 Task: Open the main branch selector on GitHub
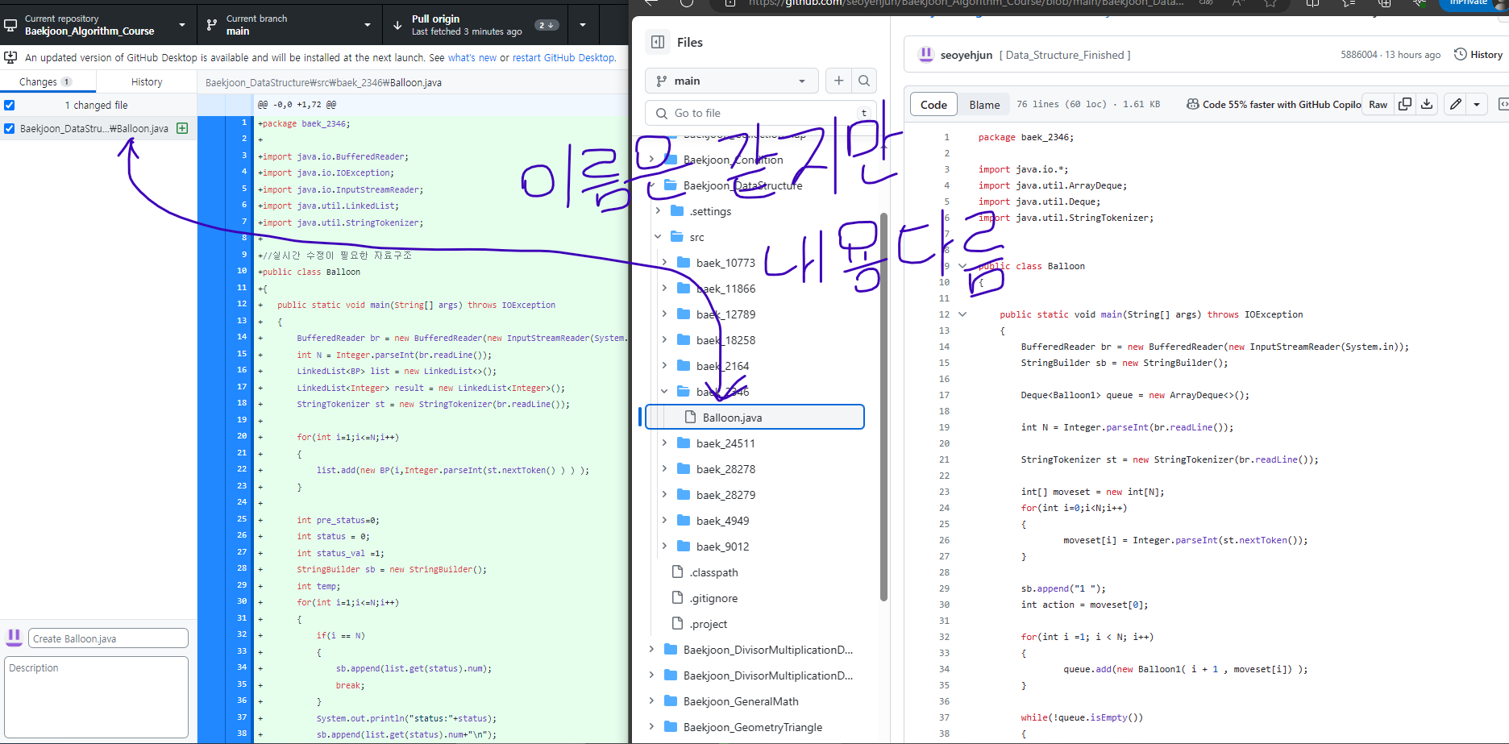(731, 81)
